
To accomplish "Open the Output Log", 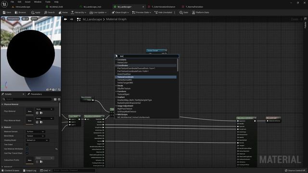I will coord(30,171).
